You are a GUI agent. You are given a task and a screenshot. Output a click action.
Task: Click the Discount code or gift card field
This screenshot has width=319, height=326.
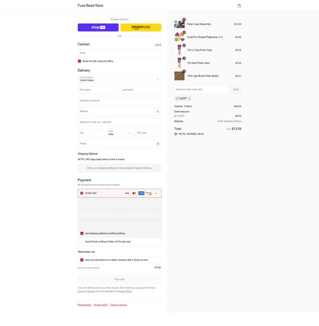point(201,90)
